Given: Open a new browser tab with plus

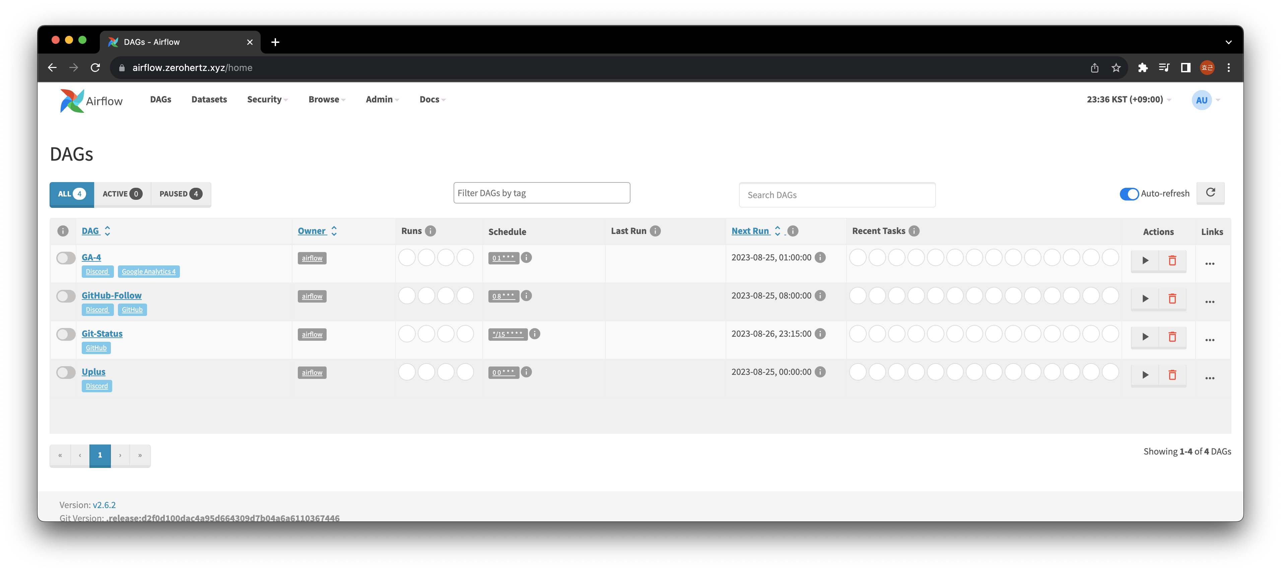Looking at the screenshot, I should tap(275, 42).
